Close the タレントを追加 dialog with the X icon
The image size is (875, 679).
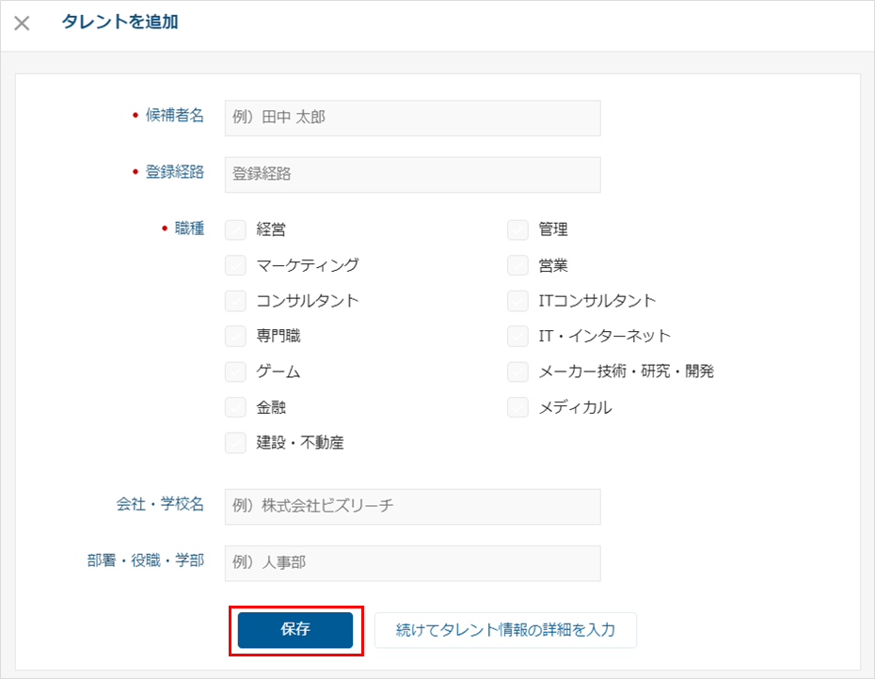[22, 24]
